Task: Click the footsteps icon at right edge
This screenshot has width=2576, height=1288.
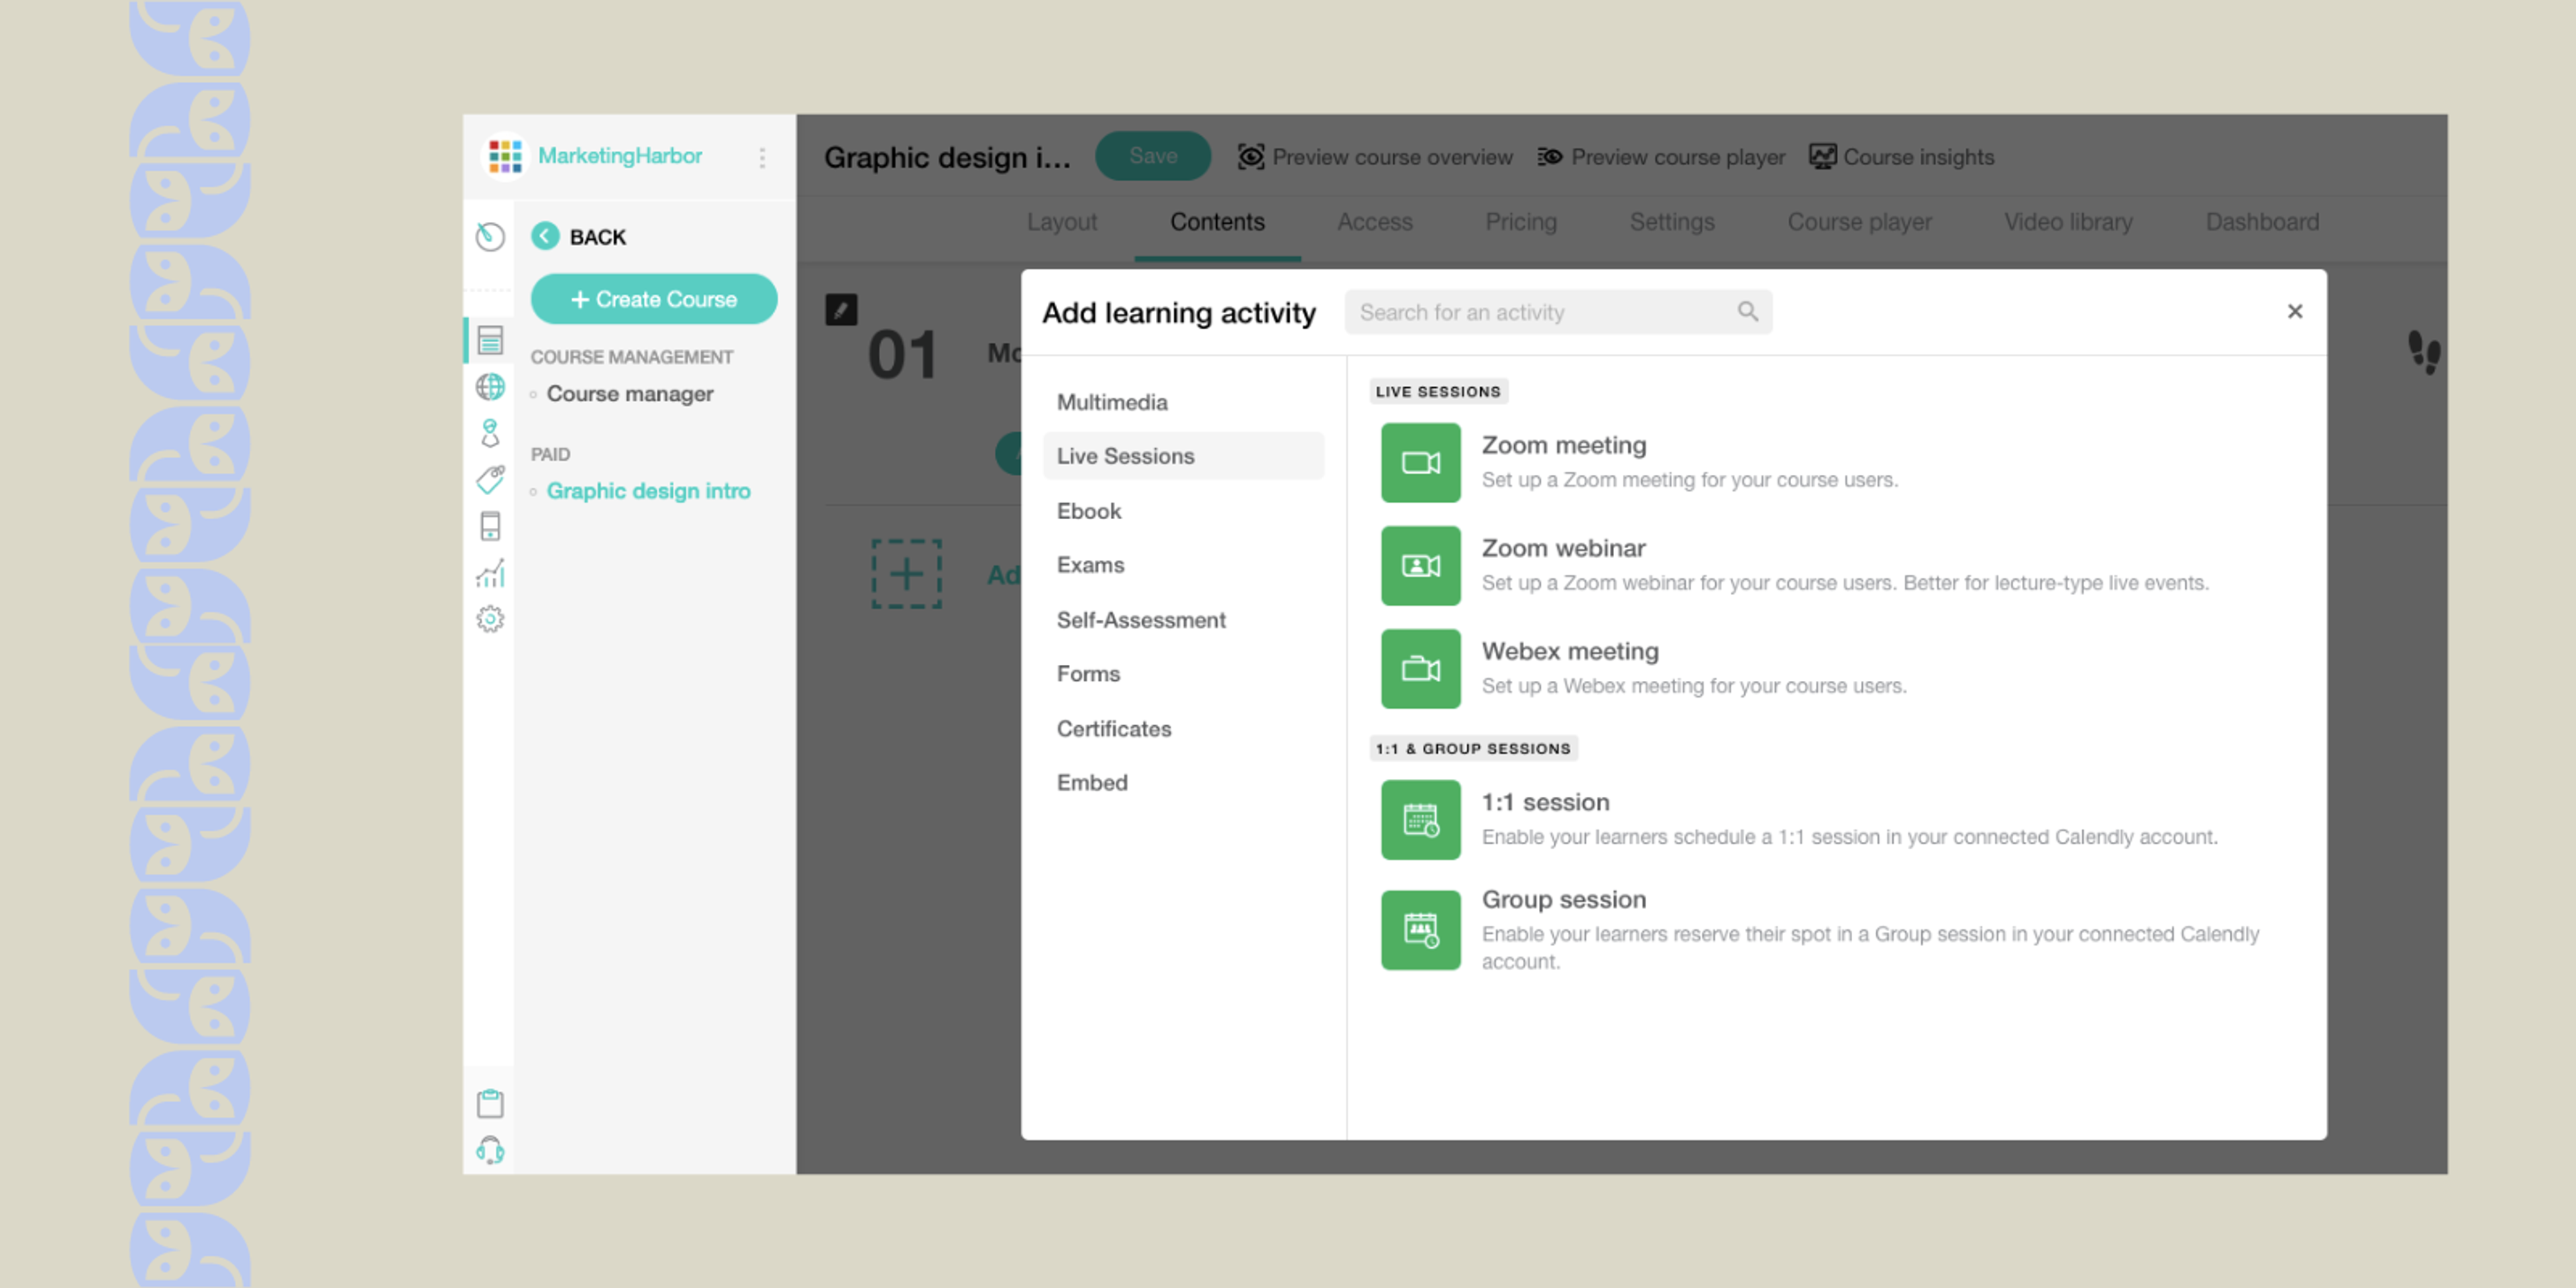Action: (x=2424, y=352)
